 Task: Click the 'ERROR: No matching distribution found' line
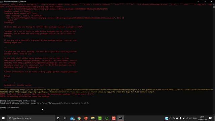(25, 96)
